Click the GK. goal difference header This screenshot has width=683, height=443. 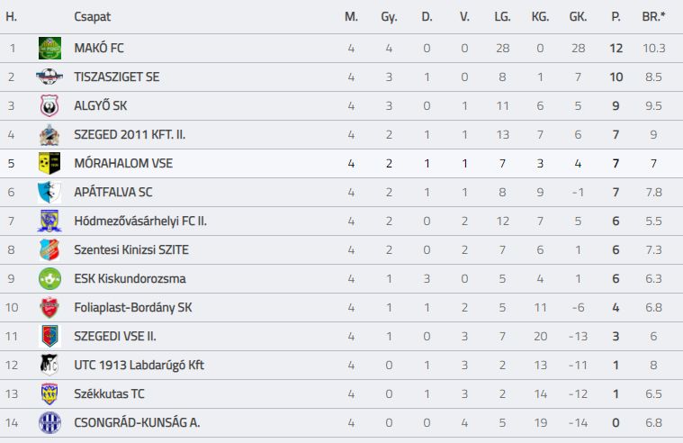point(578,16)
